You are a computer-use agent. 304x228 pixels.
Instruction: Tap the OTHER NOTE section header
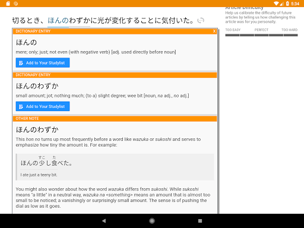point(115,119)
